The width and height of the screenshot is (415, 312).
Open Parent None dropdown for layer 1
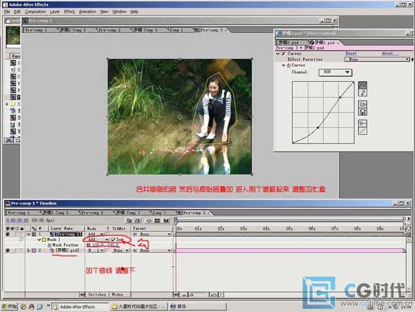coord(154,234)
